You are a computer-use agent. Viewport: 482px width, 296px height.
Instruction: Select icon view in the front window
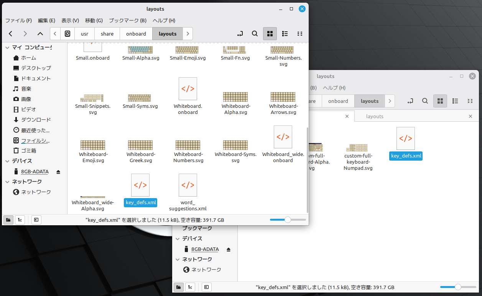point(270,34)
